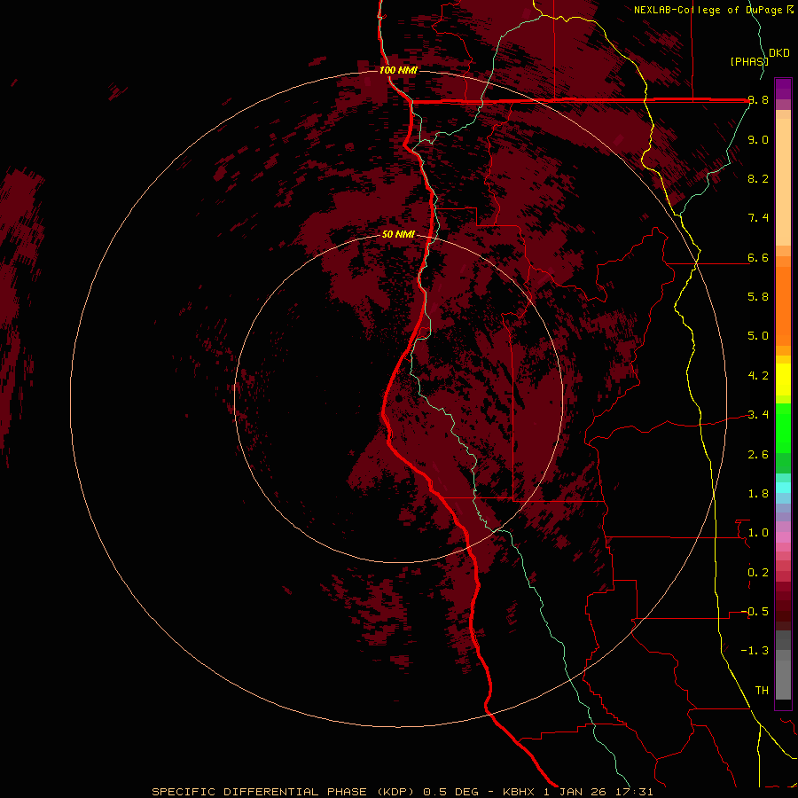Click the KDP product caption at bottom
798x798 pixels.
tap(402, 792)
